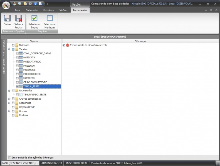
Task: Open the Estrutura side panel tab
Action: 4,46
